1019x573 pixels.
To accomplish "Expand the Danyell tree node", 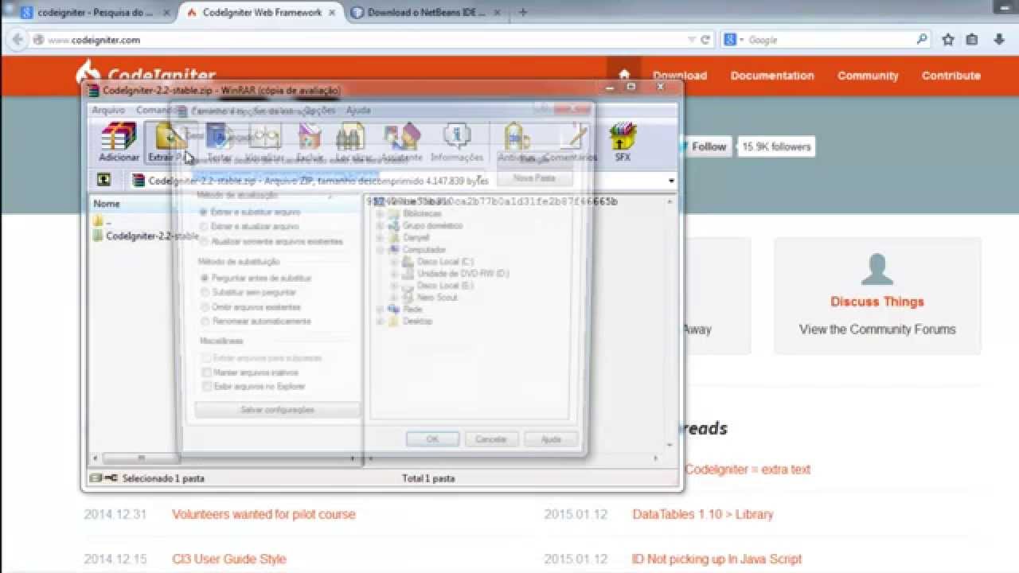I will coord(380,238).
